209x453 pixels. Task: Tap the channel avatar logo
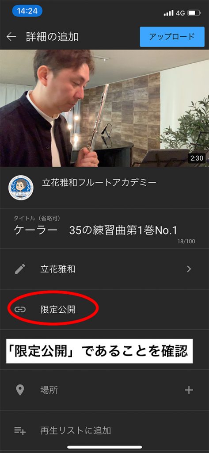click(21, 188)
